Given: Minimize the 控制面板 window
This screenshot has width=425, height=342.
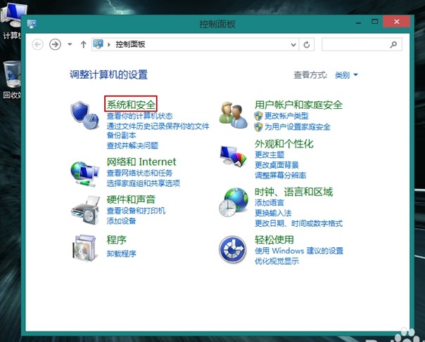Looking at the screenshot, I should tap(358, 22).
